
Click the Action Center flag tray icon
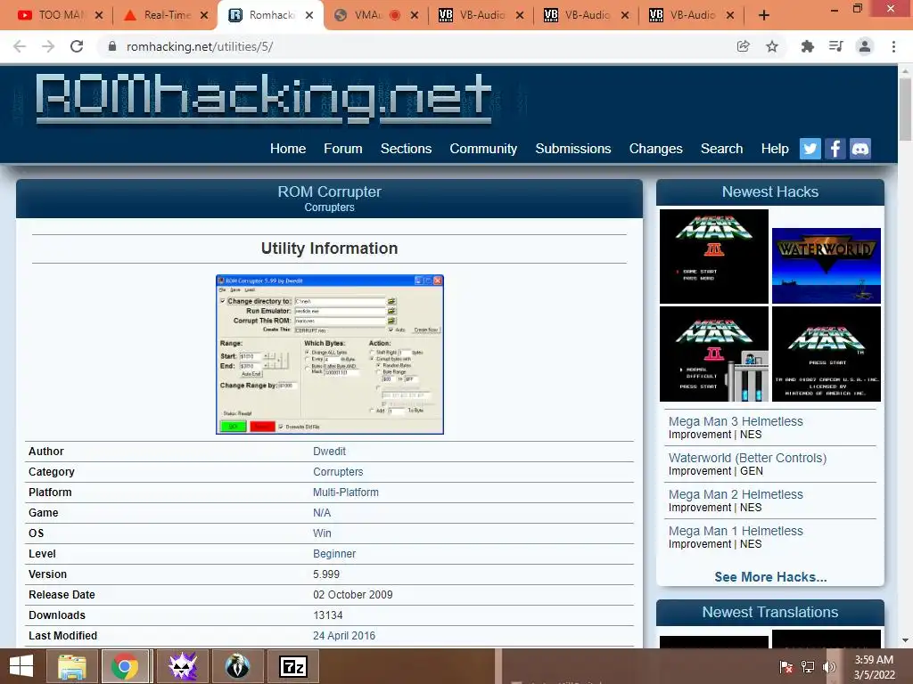tap(786, 666)
